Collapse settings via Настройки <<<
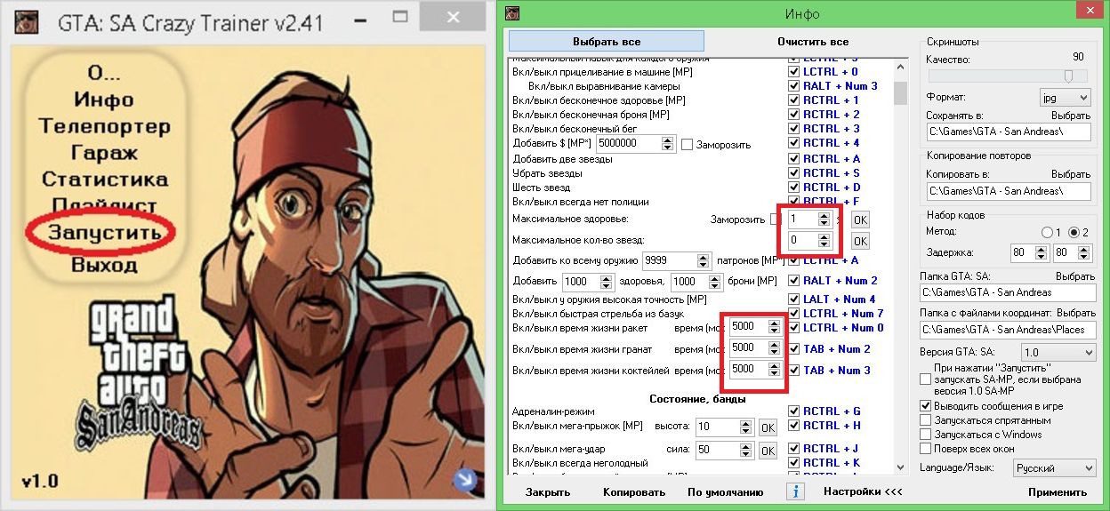Viewport: 1110px width, 511px height. (863, 491)
